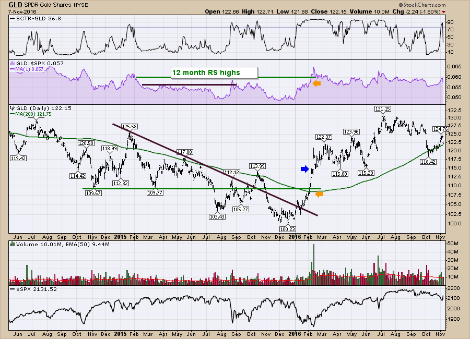The image size is (470, 339).
Task: Click the blue right-pointing arrow annotation
Action: (304, 168)
